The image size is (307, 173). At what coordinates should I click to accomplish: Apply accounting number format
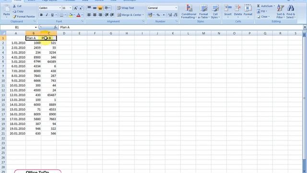coord(150,15)
